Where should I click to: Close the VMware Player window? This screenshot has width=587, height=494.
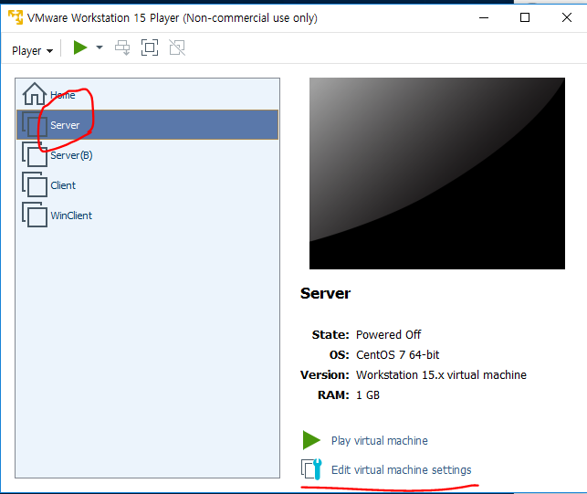[567, 17]
